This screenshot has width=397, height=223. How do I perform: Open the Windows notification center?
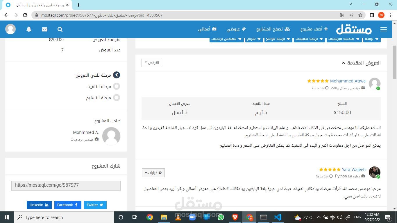388,217
